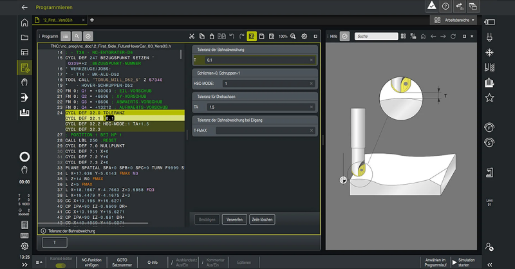Open Arbeitsbereiche dropdown
Viewport: 515px width, 269px height.
coord(454,20)
